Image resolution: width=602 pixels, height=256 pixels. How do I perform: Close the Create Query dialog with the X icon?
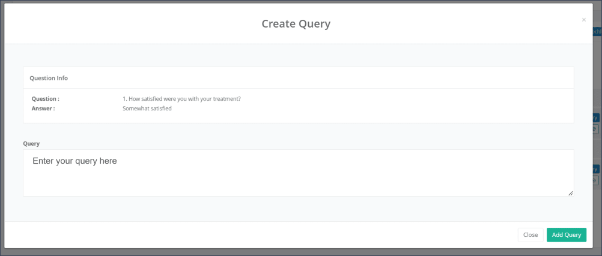pyautogui.click(x=583, y=20)
